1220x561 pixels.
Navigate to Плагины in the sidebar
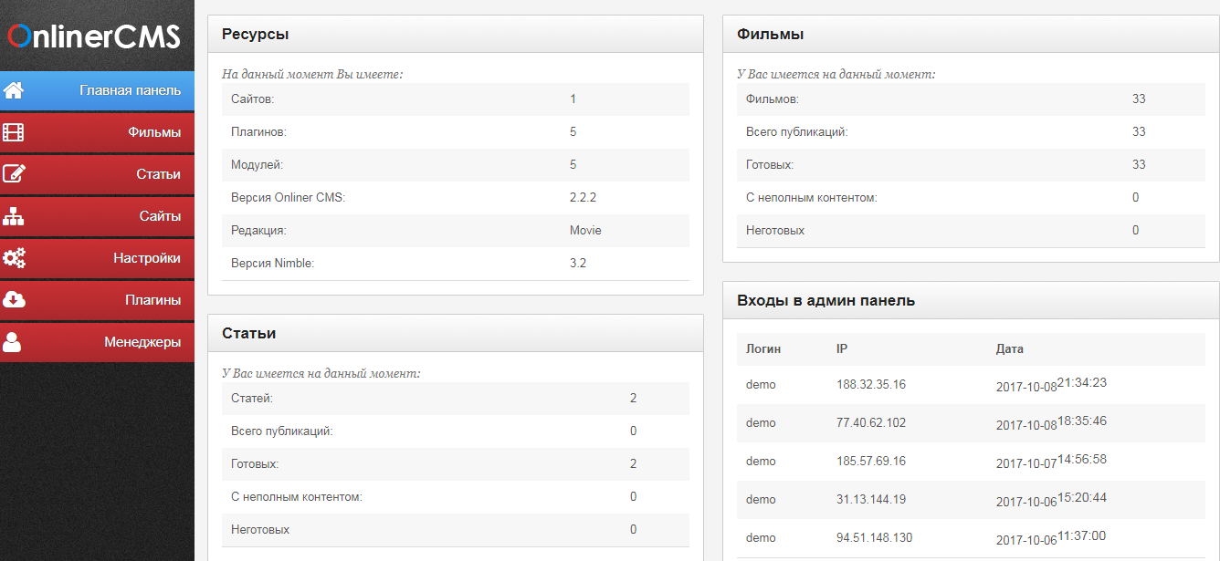152,300
